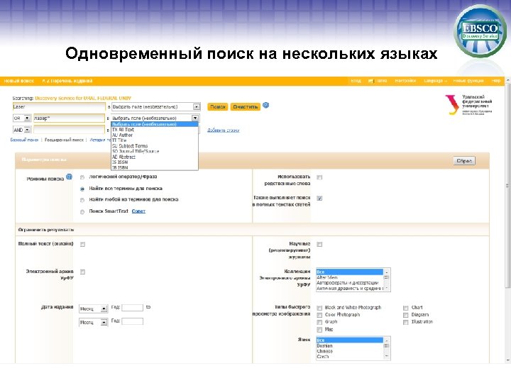This screenshot has width=511, height=383.
Task: Check the Diagram image type
Action: point(405,315)
